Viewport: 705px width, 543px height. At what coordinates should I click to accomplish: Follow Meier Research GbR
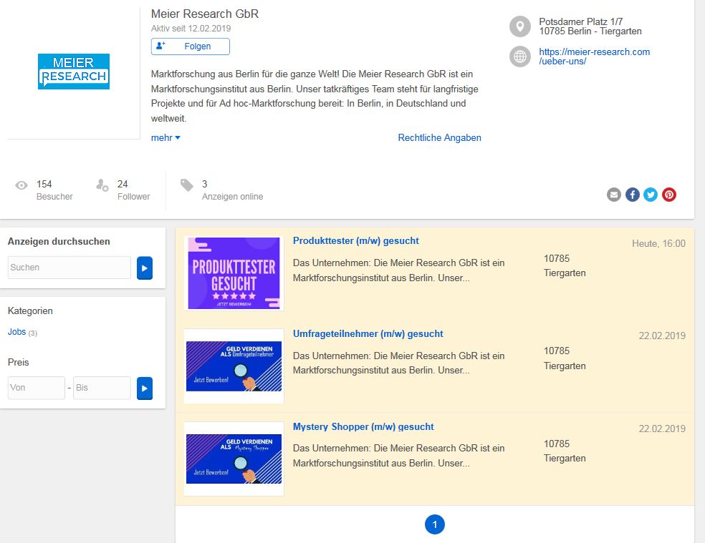[x=191, y=47]
